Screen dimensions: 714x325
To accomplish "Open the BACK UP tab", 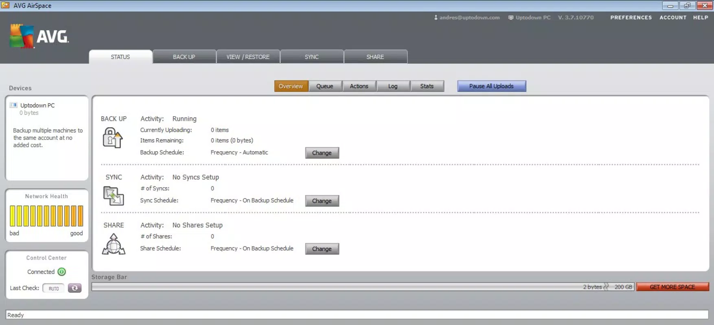I will (184, 57).
